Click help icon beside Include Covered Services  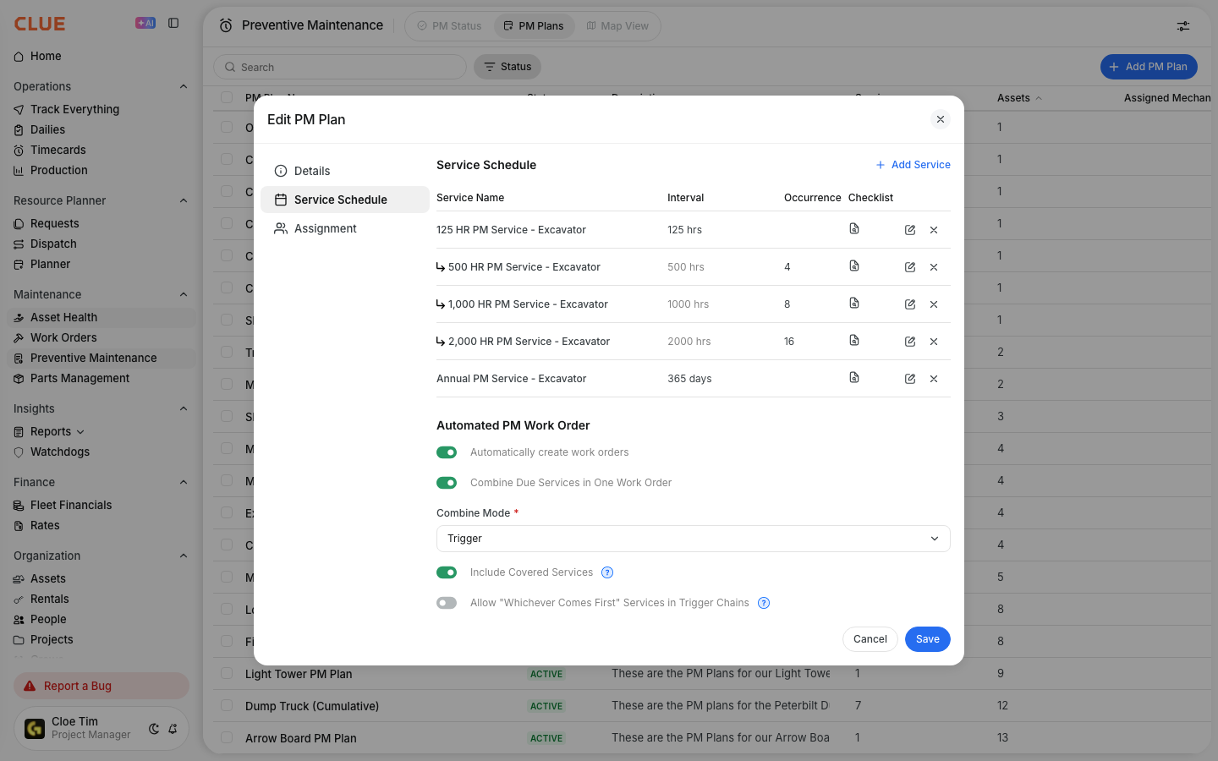coord(607,572)
